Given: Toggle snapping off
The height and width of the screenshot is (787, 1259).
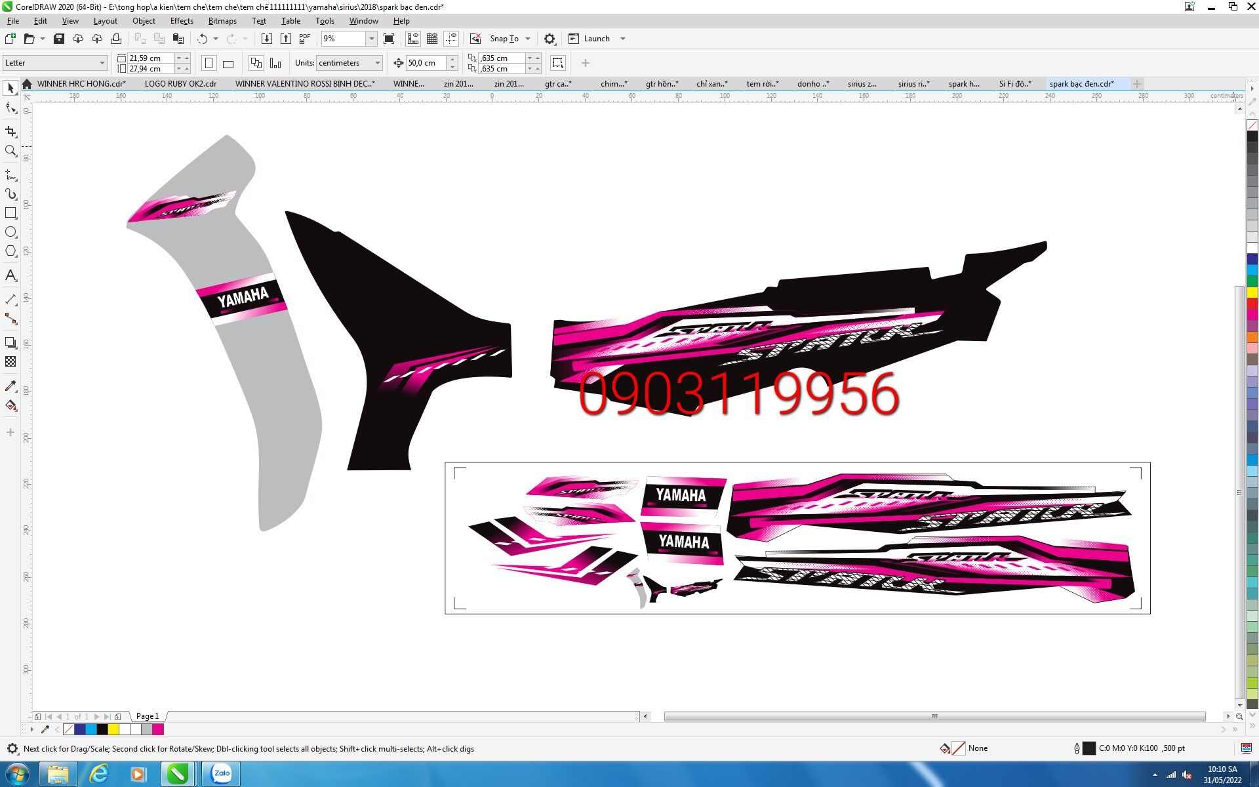Looking at the screenshot, I should pos(475,39).
